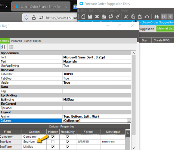Click column grid scroll up arrow
Image resolution: width=174 pixels, height=150 pixels.
click(x=128, y=133)
